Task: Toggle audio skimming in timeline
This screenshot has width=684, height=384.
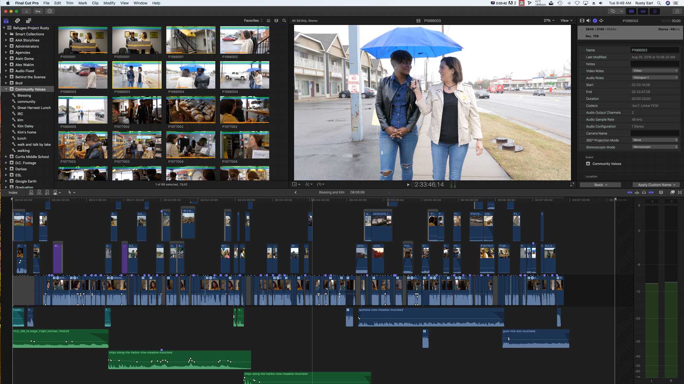Action: (637, 193)
